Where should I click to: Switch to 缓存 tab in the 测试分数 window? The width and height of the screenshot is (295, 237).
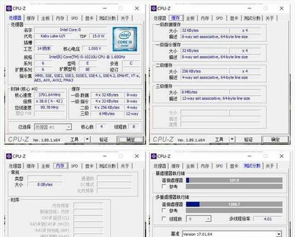175,166
